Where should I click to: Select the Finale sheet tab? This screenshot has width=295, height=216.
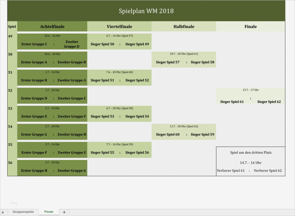(x=48, y=212)
